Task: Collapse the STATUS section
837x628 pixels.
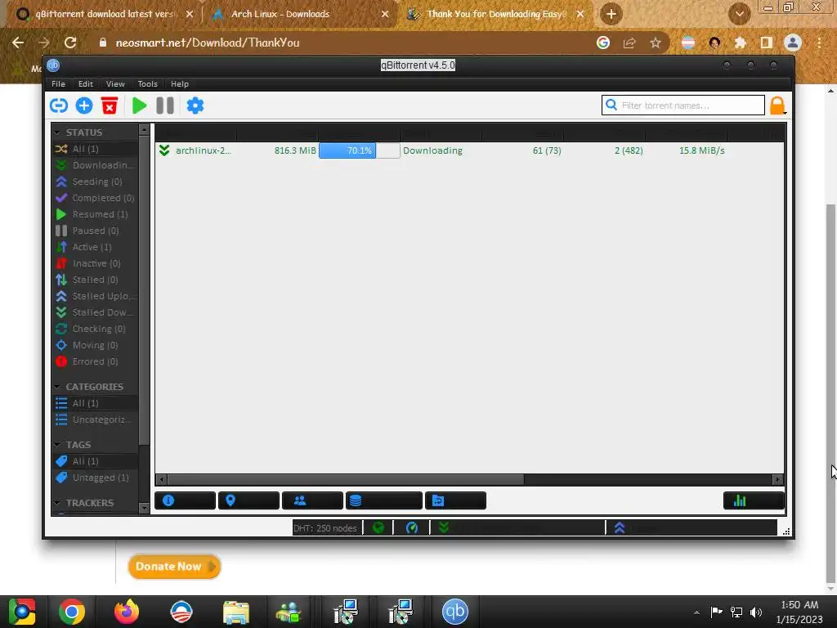Action: tap(57, 132)
